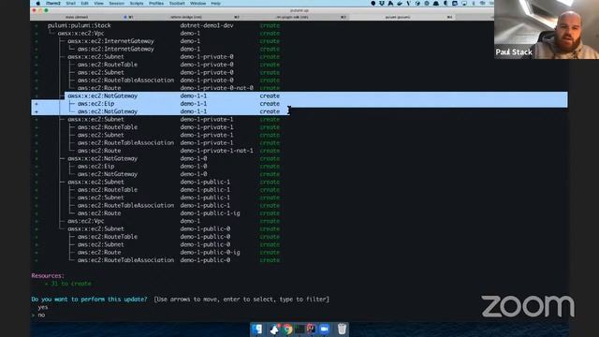Open the Dock app with red notification badge
This screenshot has width=599, height=337.
(x=274, y=329)
